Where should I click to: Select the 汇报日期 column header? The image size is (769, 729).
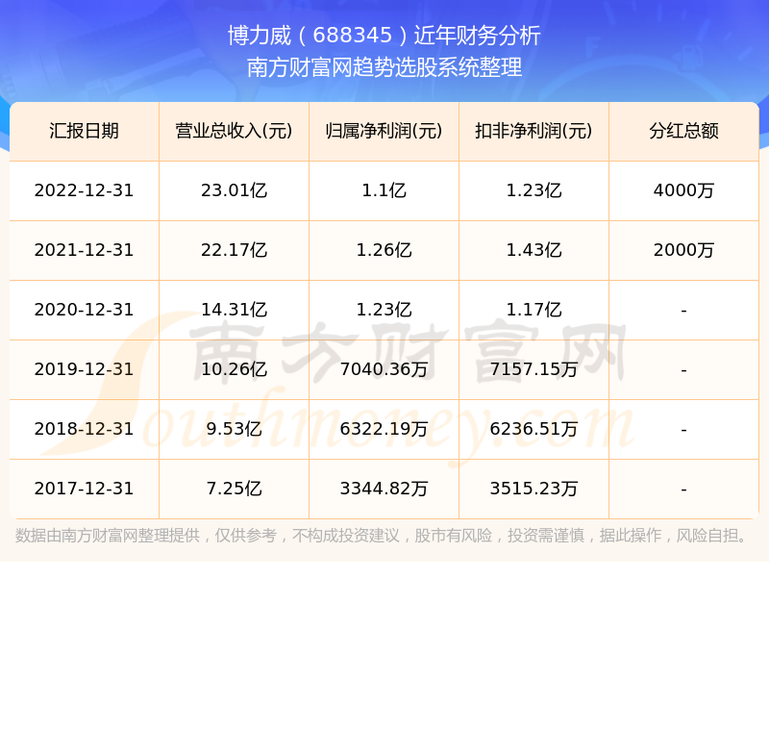[84, 131]
